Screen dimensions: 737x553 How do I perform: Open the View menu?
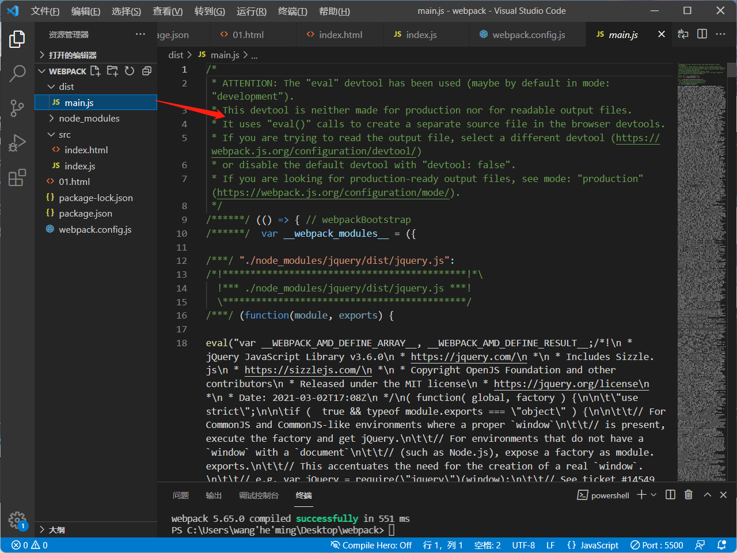point(168,11)
